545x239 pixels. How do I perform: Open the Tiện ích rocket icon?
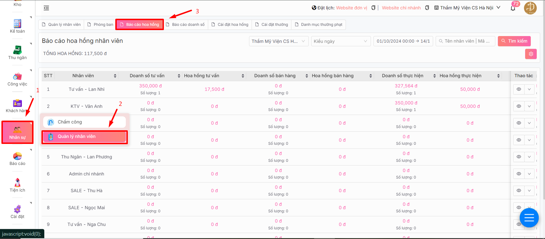(x=17, y=183)
